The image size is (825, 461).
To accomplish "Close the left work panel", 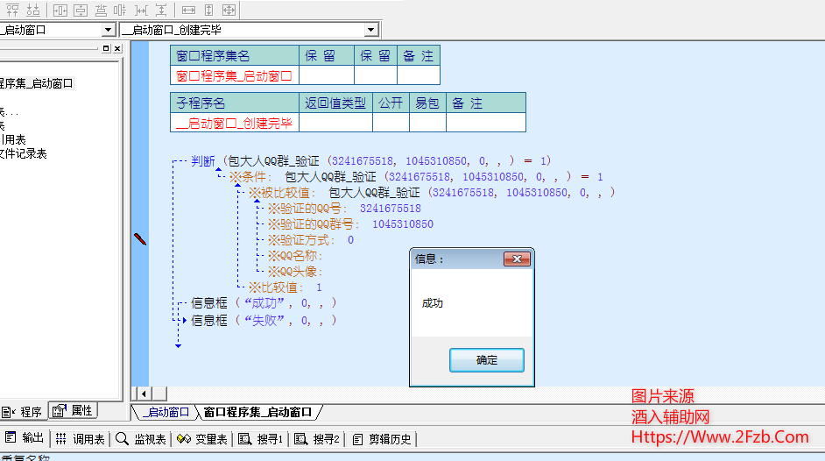I will (117, 48).
